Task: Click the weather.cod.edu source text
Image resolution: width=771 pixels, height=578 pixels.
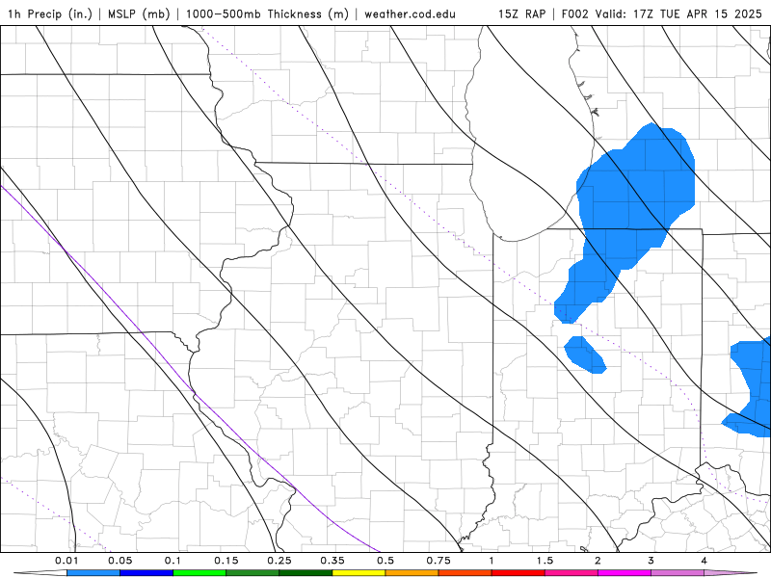Action: point(410,14)
